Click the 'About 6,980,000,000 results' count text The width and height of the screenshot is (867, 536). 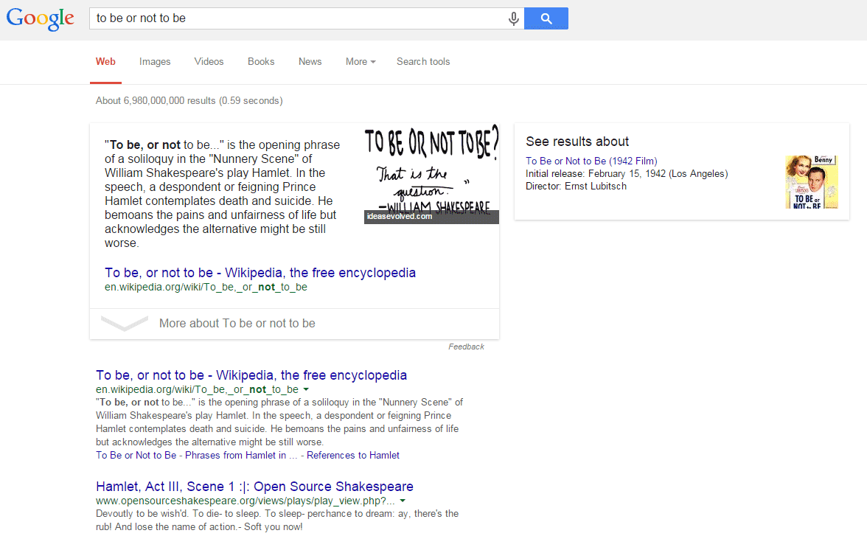tap(189, 101)
